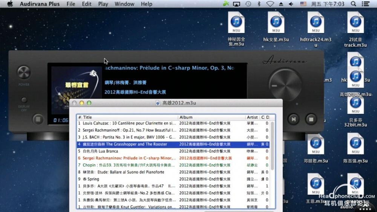Click the Title column header
The height and width of the screenshot is (212, 377).
[x=130, y=117]
